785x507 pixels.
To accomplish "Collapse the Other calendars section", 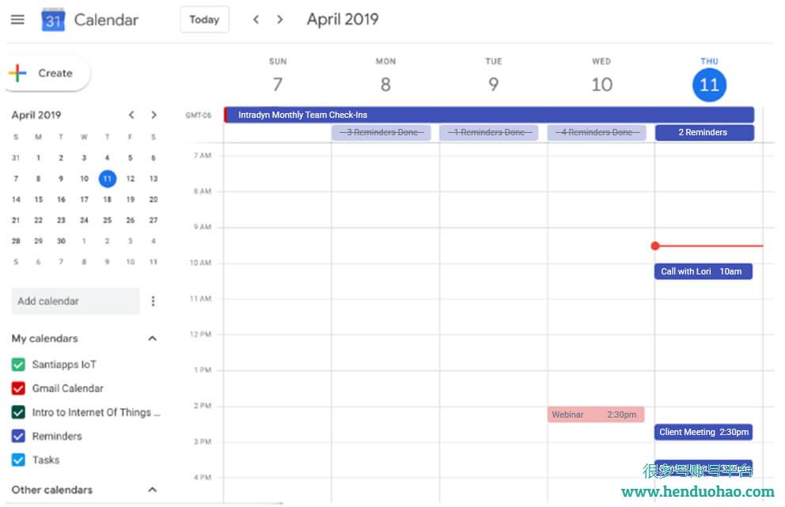I will point(153,490).
